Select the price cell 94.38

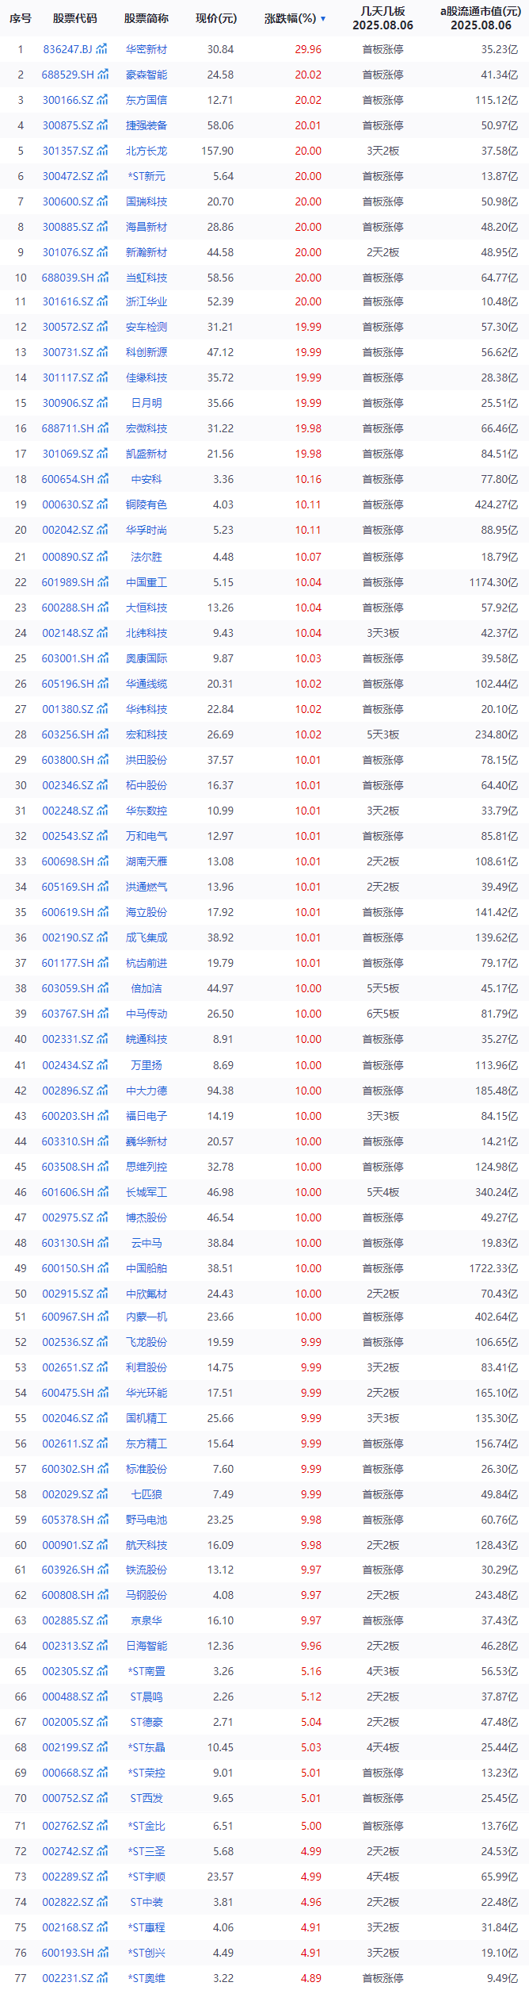tap(220, 1091)
